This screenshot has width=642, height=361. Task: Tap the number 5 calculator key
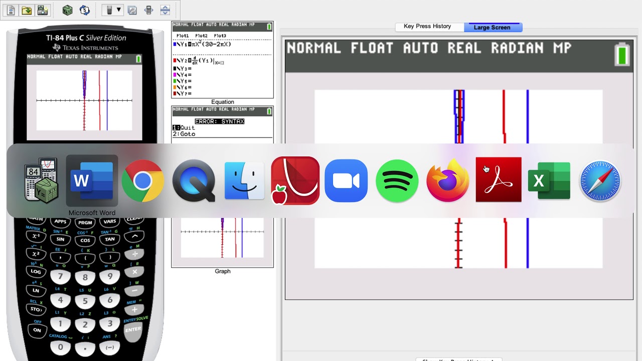pos(85,301)
